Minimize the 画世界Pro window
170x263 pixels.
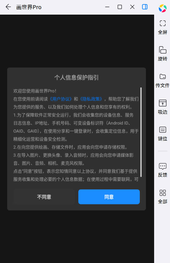107,7
